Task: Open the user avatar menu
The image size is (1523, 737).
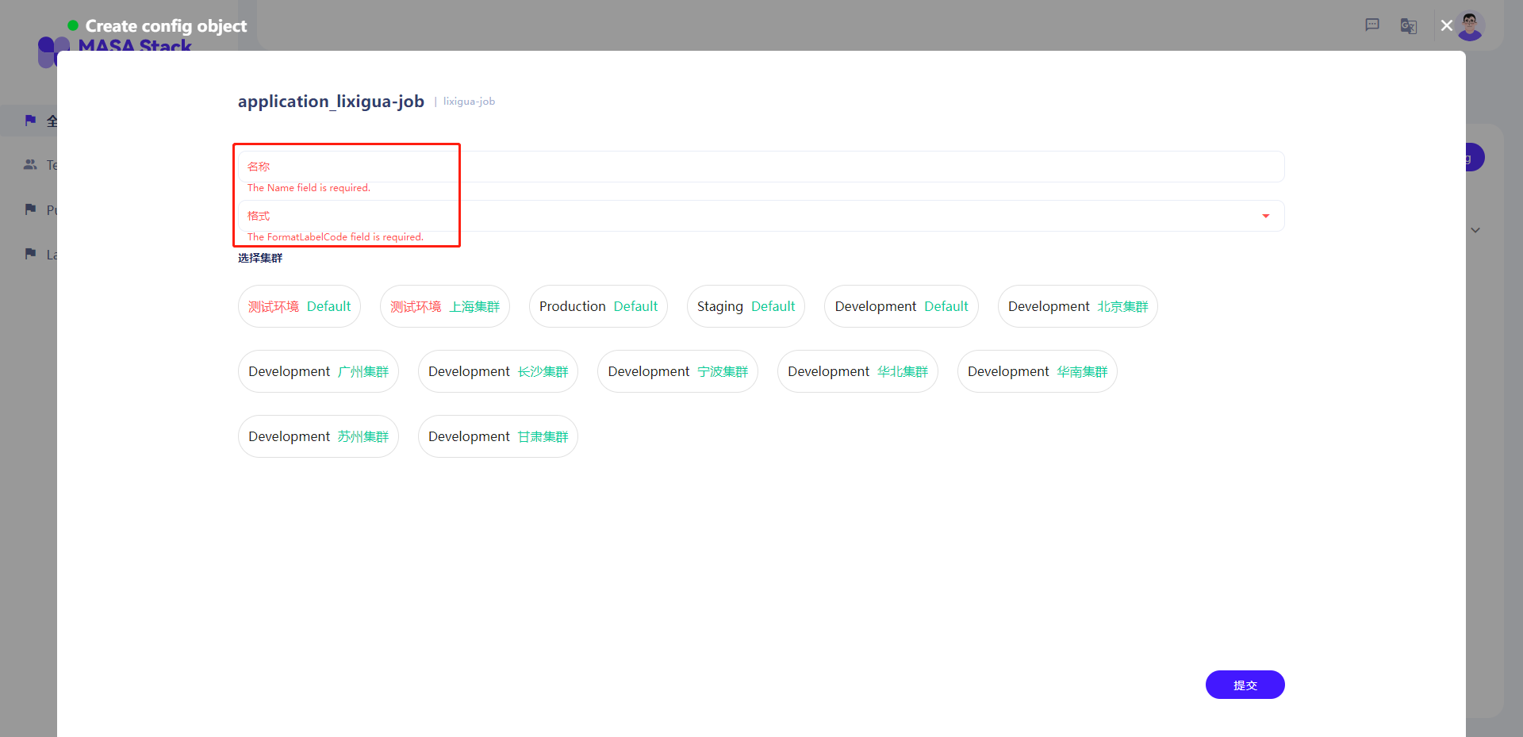Action: [x=1470, y=26]
